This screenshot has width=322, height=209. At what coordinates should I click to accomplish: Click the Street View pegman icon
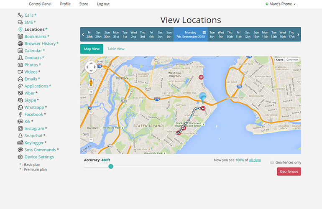[91, 83]
